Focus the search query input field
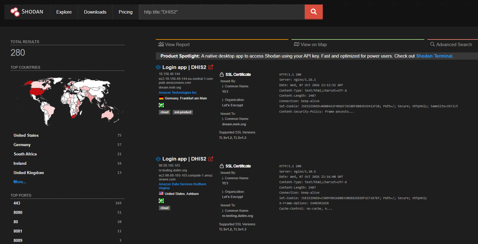The image size is (478, 244). click(x=222, y=12)
